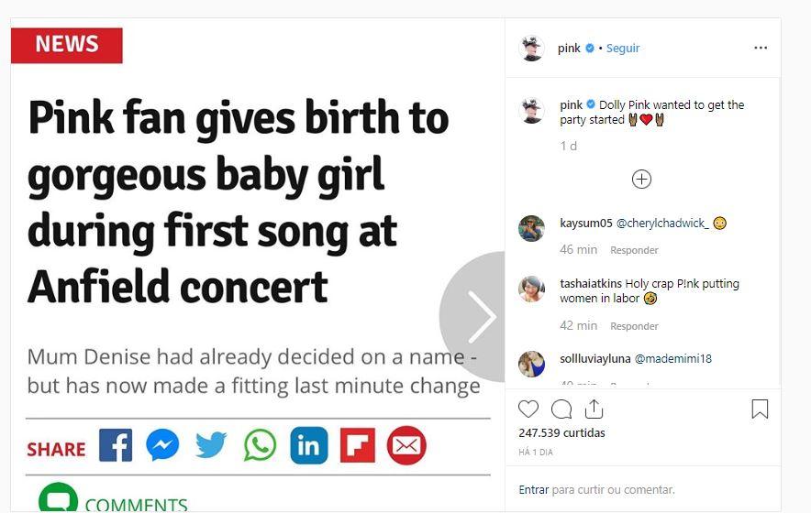Like the post with the heart icon

click(528, 409)
